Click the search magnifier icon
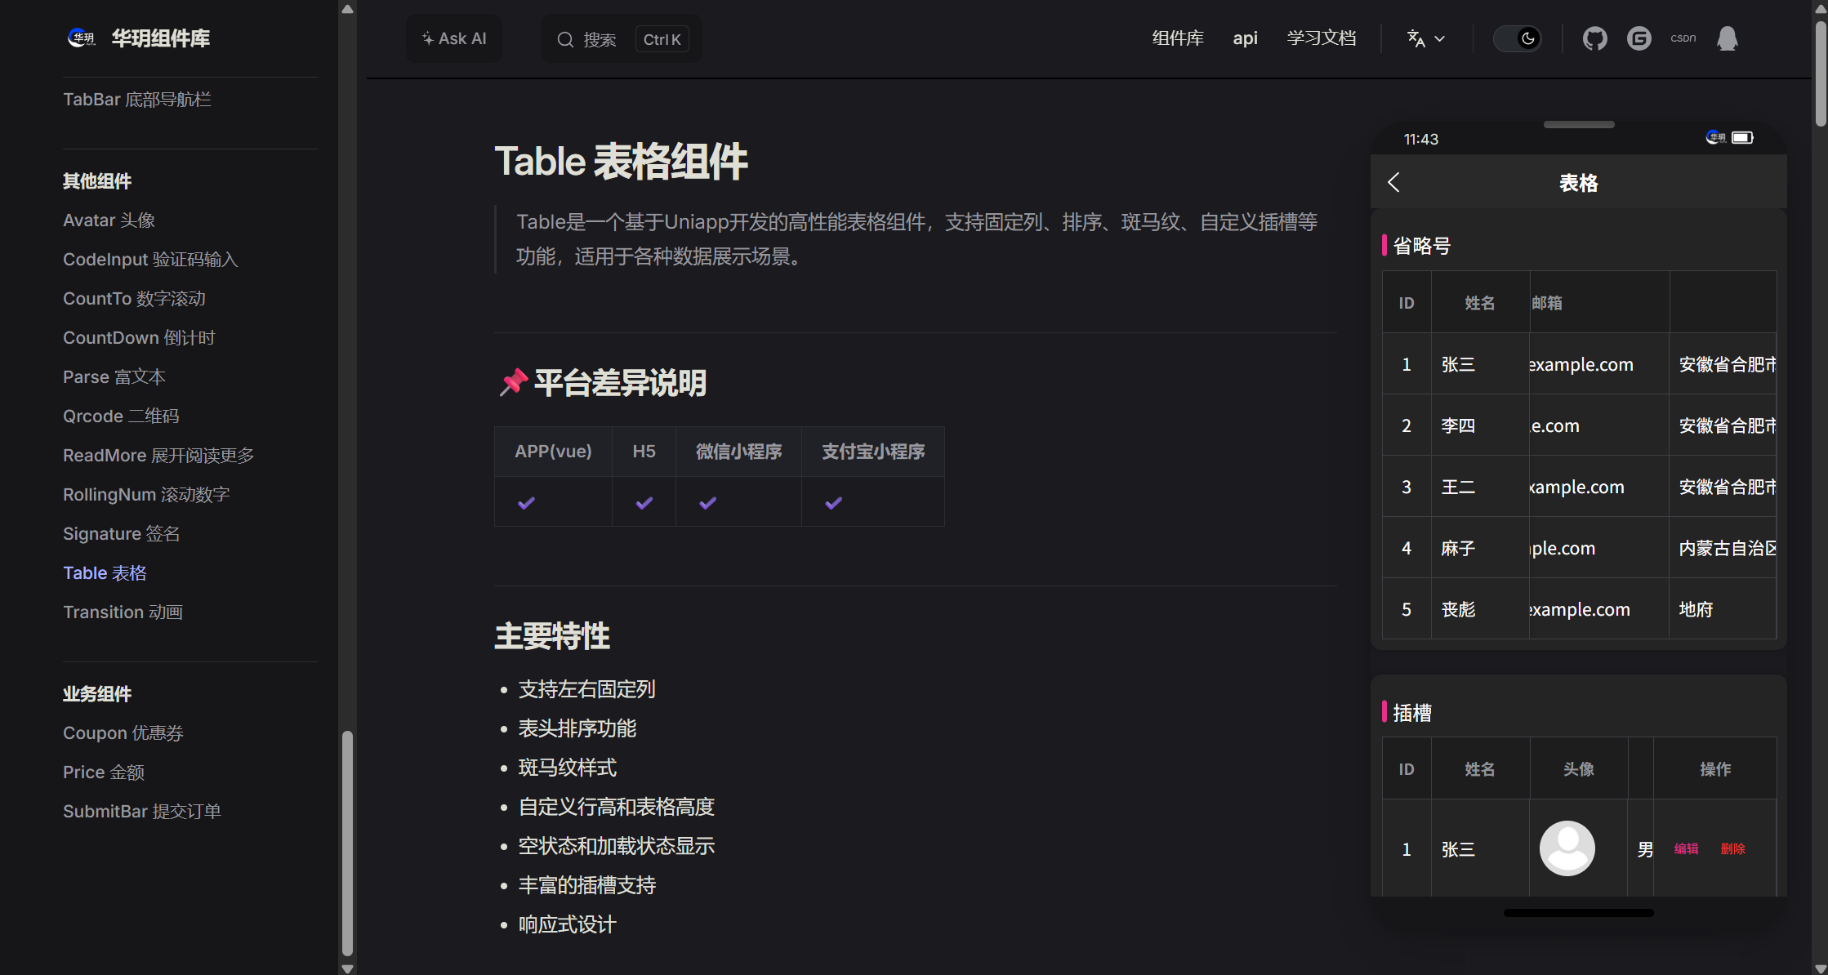Viewport: 1828px width, 975px height. point(565,39)
